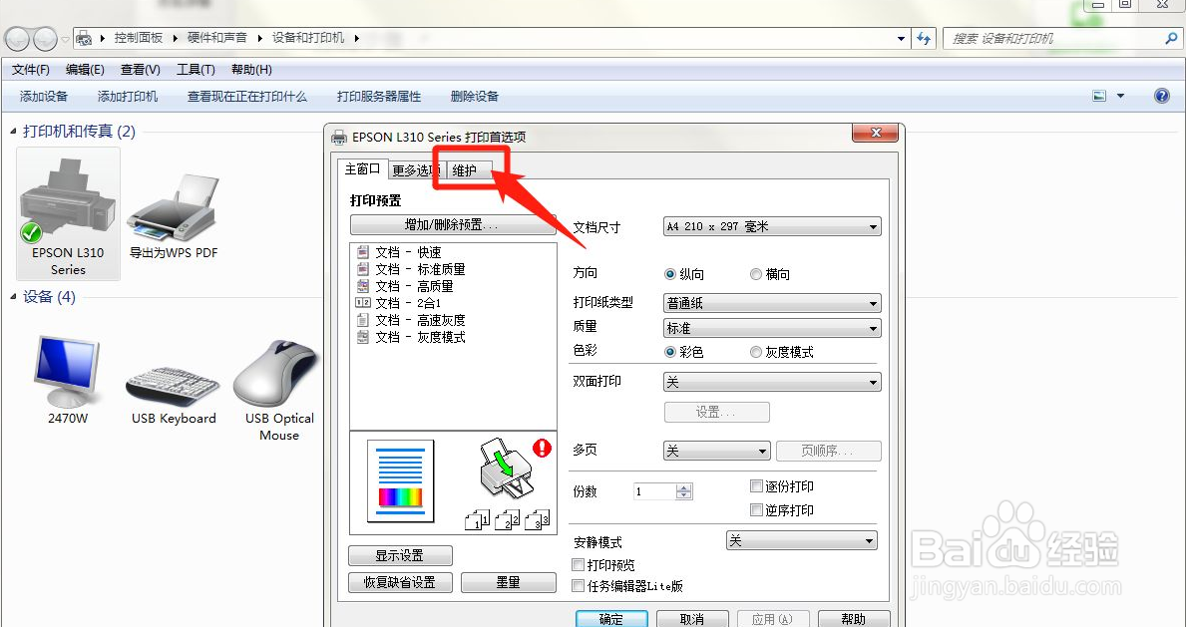Click the 搜索 设备和打印机 search field

1055,38
